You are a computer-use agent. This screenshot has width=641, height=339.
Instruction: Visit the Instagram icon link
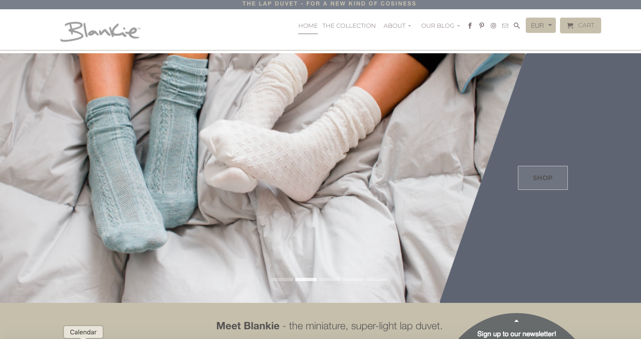493,26
